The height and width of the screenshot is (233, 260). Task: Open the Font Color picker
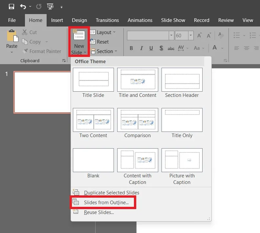coord(215,48)
